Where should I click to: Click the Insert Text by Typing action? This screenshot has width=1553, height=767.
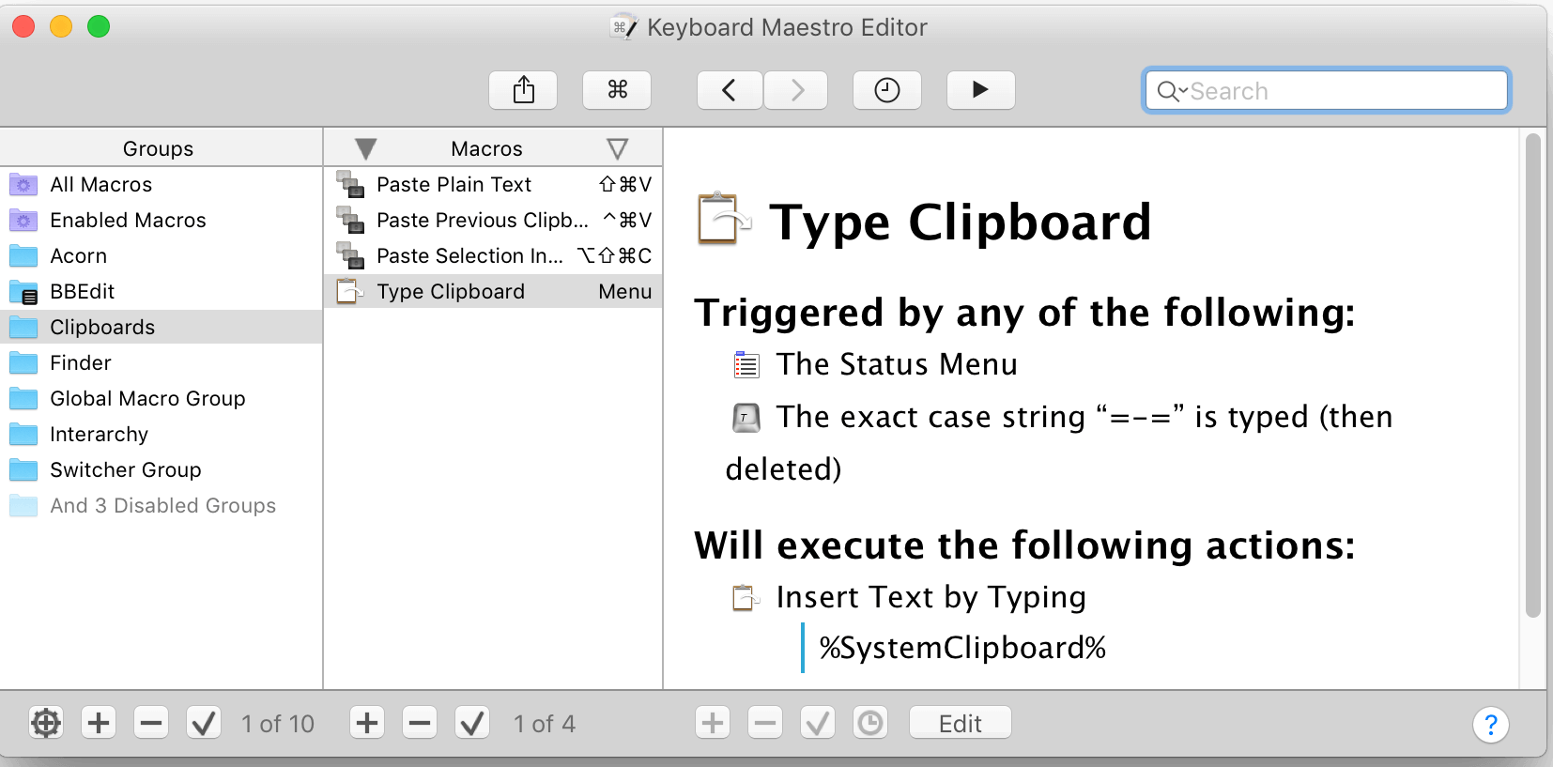931,597
